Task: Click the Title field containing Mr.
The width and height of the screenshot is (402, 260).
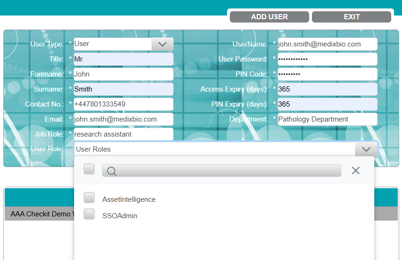Action: click(x=123, y=59)
